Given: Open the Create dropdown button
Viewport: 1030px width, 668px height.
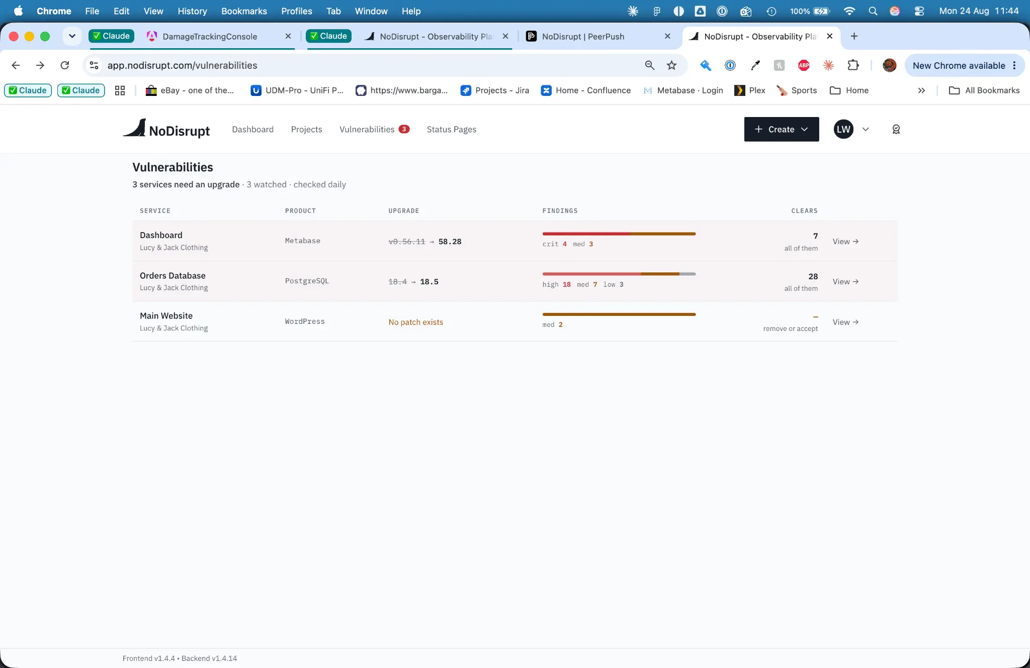Looking at the screenshot, I should (782, 130).
